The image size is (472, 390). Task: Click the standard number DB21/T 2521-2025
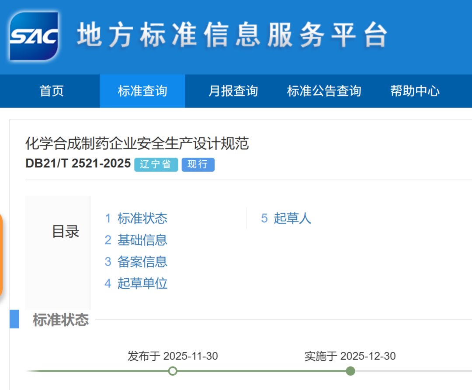pyautogui.click(x=78, y=163)
